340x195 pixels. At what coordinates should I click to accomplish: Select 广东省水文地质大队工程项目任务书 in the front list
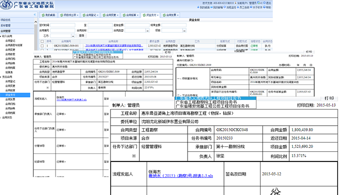pos(215,98)
